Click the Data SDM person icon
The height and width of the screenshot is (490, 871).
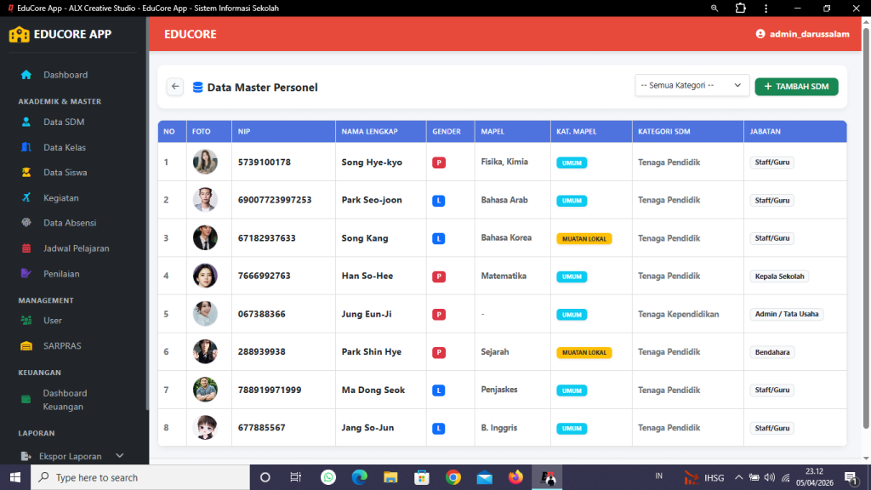point(26,122)
